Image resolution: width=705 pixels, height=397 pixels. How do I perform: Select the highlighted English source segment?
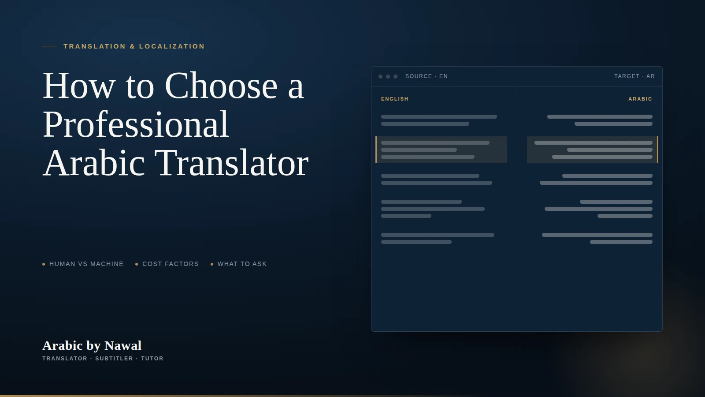point(442,150)
